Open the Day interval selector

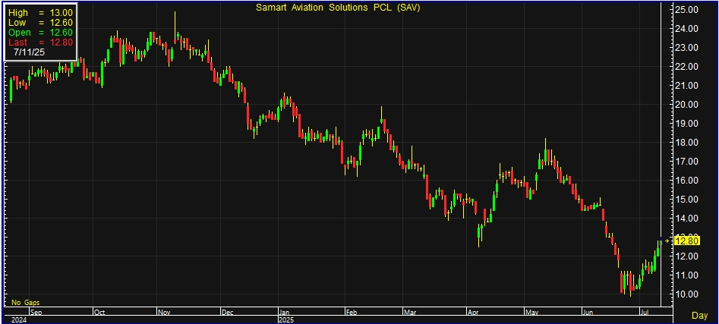701,314
